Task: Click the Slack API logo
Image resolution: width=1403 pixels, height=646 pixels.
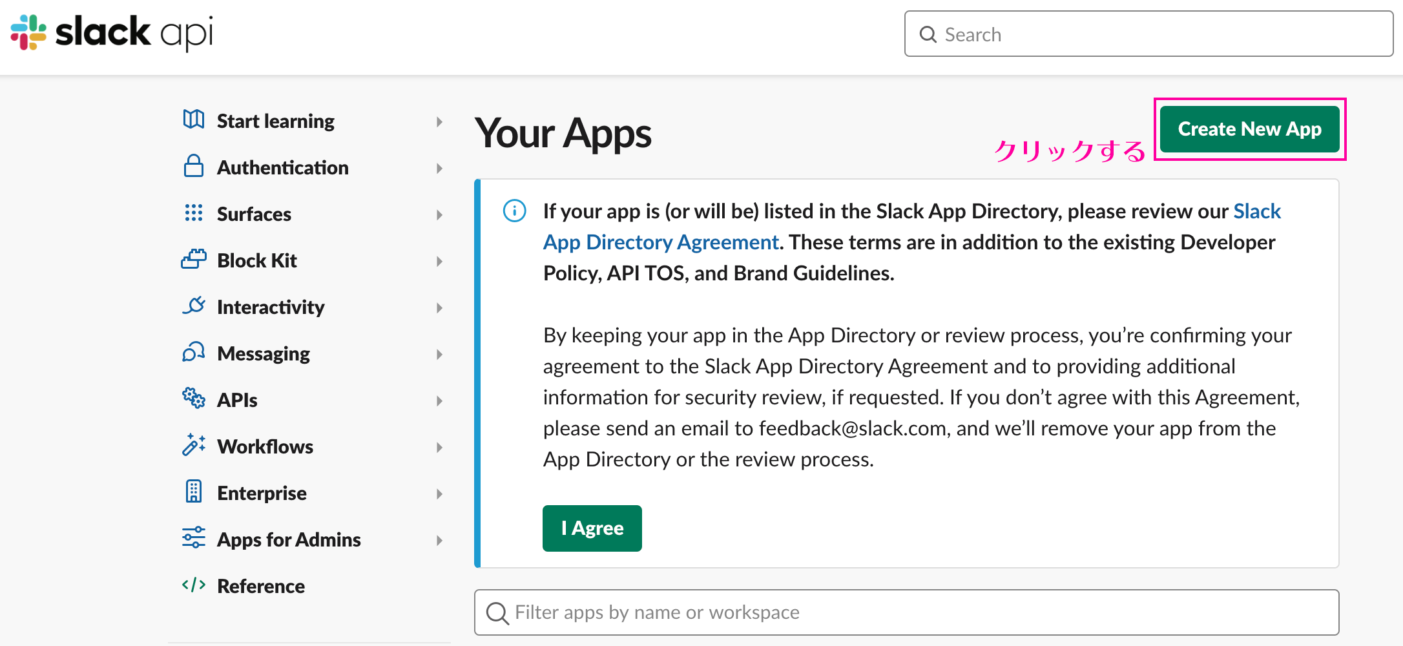Action: (112, 32)
